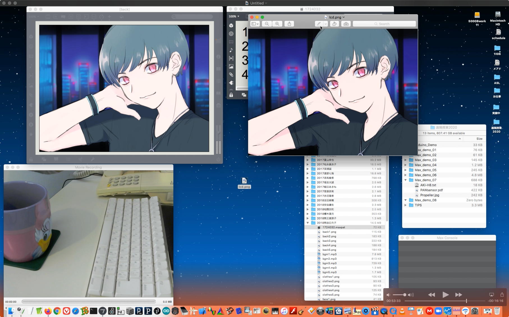Open Arduino IDE from the Dock
Screen dimensions: 509x317
tap(166, 311)
